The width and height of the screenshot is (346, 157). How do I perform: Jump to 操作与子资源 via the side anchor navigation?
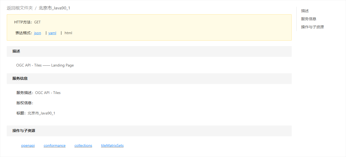click(x=312, y=27)
